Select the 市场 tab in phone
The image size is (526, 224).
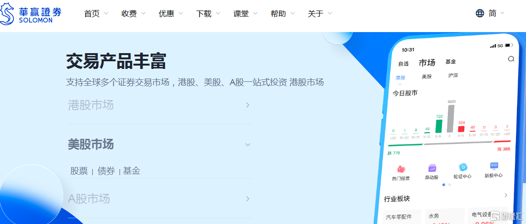click(x=427, y=63)
